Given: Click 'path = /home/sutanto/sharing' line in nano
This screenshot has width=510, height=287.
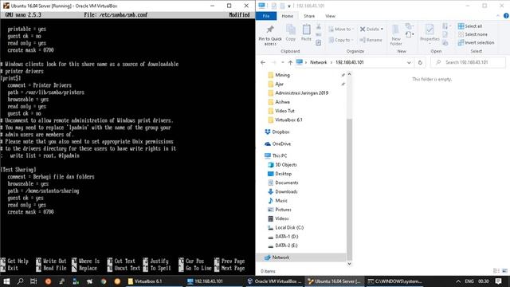Looking at the screenshot, I should point(43,191).
